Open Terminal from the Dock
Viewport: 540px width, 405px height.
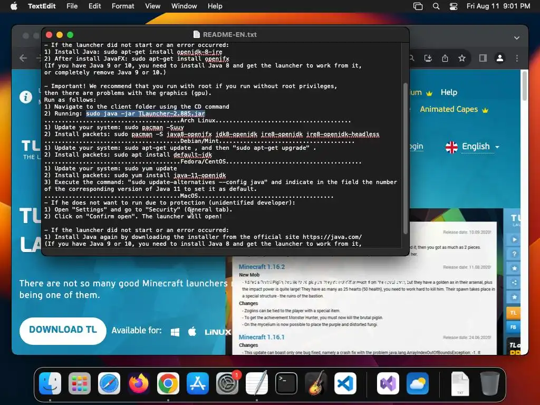tap(286, 383)
